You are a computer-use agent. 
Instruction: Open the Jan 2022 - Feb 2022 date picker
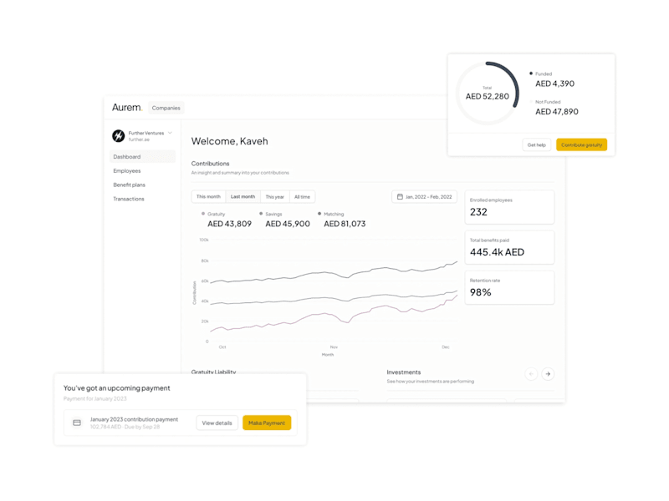pos(424,196)
